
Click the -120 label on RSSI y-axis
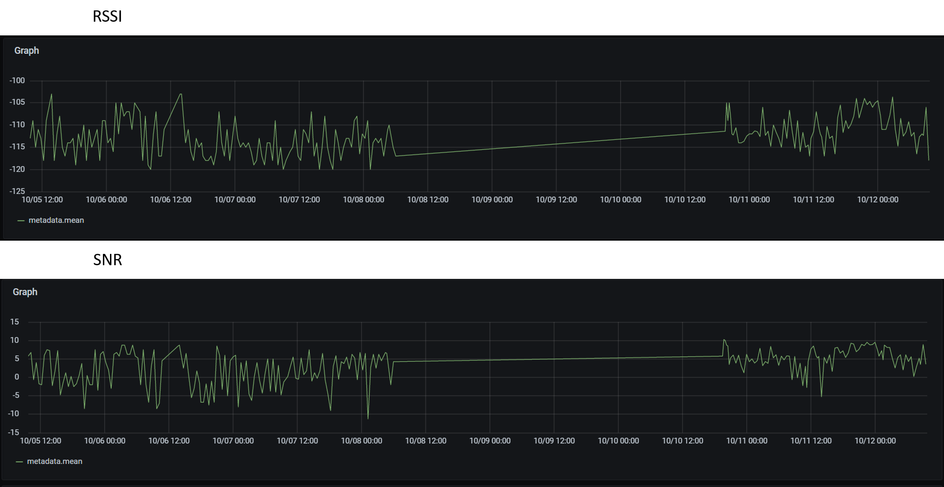[17, 169]
